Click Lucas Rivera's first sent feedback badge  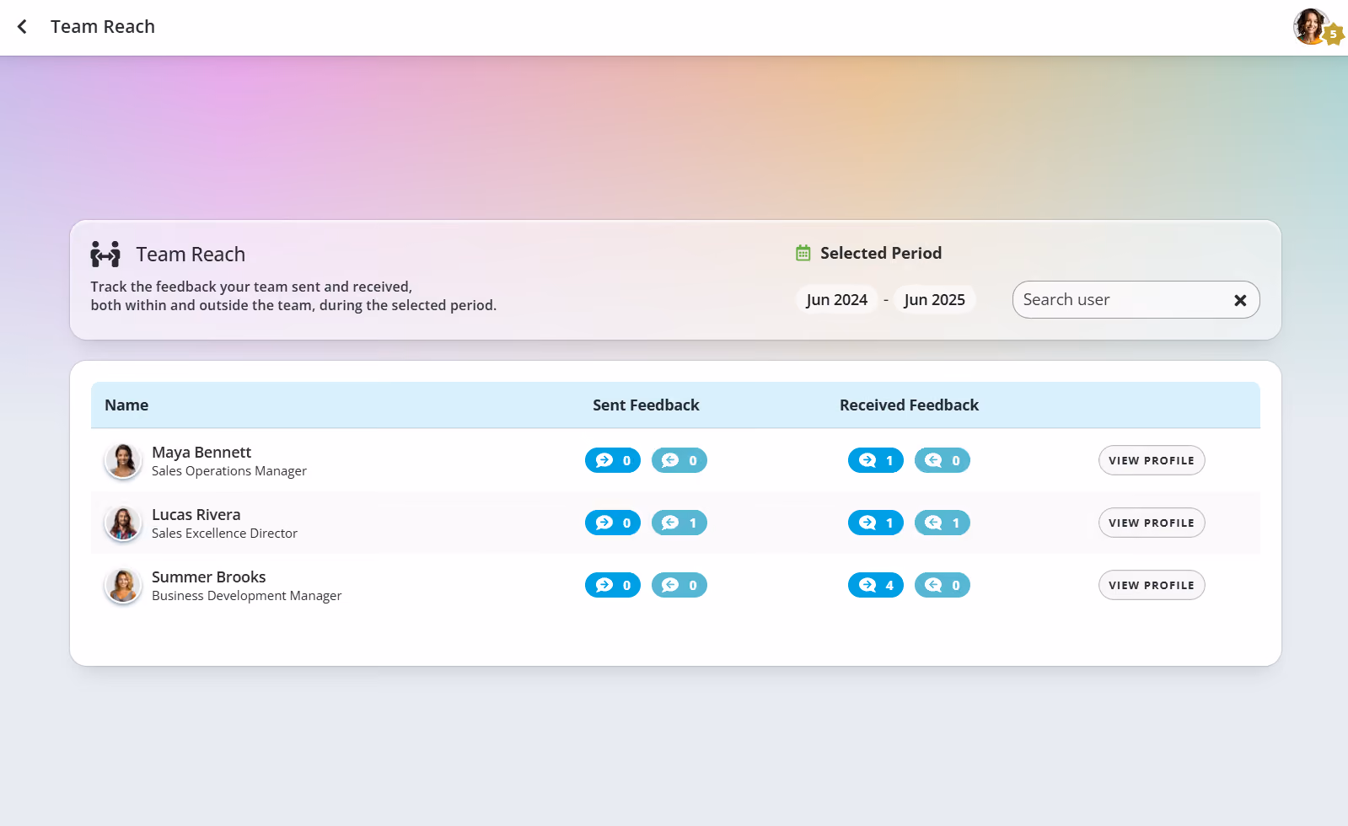pyautogui.click(x=613, y=523)
